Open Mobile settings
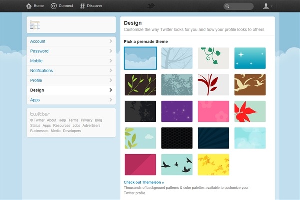 pos(71,61)
